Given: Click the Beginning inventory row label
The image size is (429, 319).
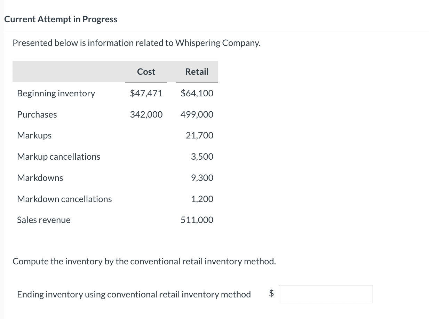Looking at the screenshot, I should coord(56,93).
